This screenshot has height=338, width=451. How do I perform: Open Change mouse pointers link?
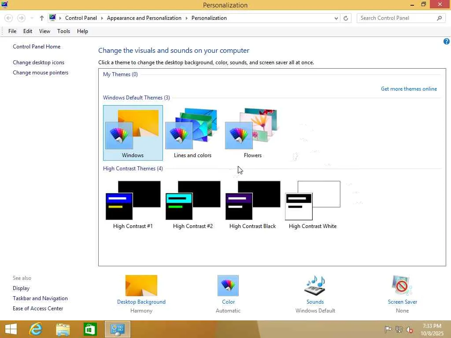click(41, 73)
